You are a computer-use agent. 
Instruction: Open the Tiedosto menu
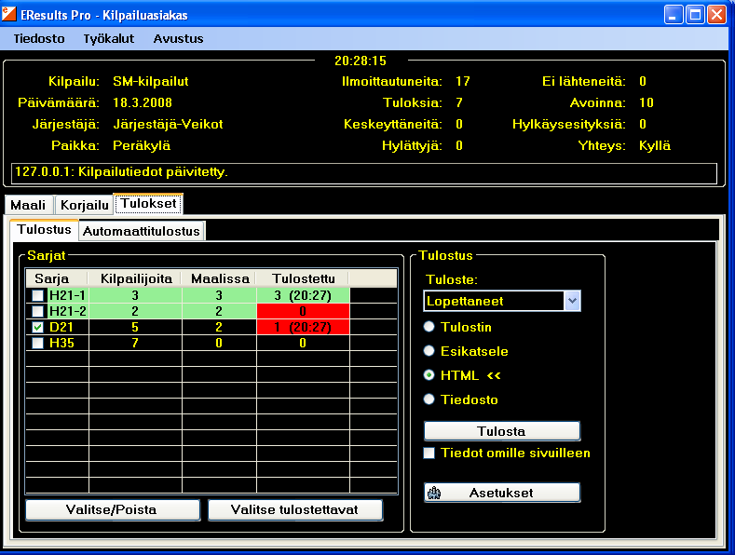click(x=39, y=38)
